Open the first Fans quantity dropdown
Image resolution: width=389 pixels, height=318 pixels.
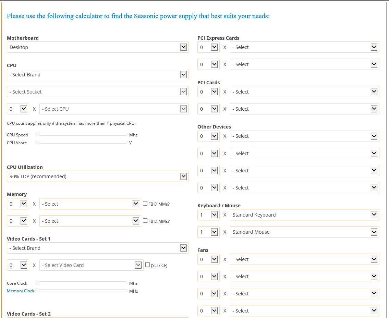208,259
